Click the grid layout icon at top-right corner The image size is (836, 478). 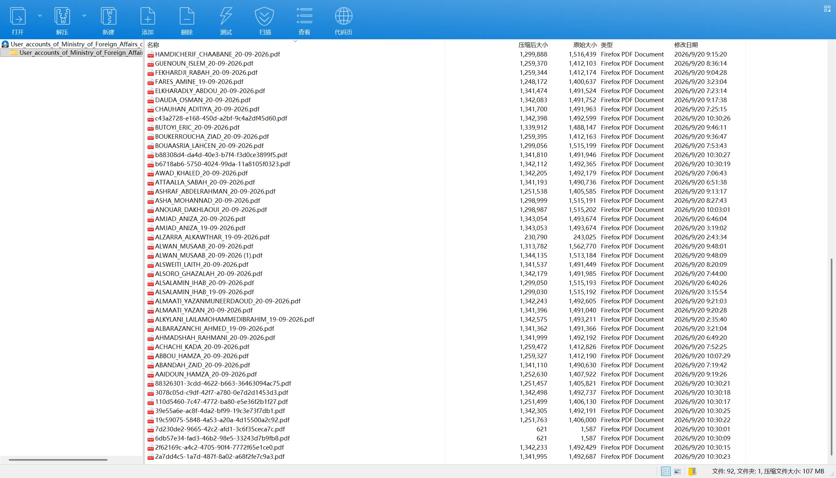[827, 9]
